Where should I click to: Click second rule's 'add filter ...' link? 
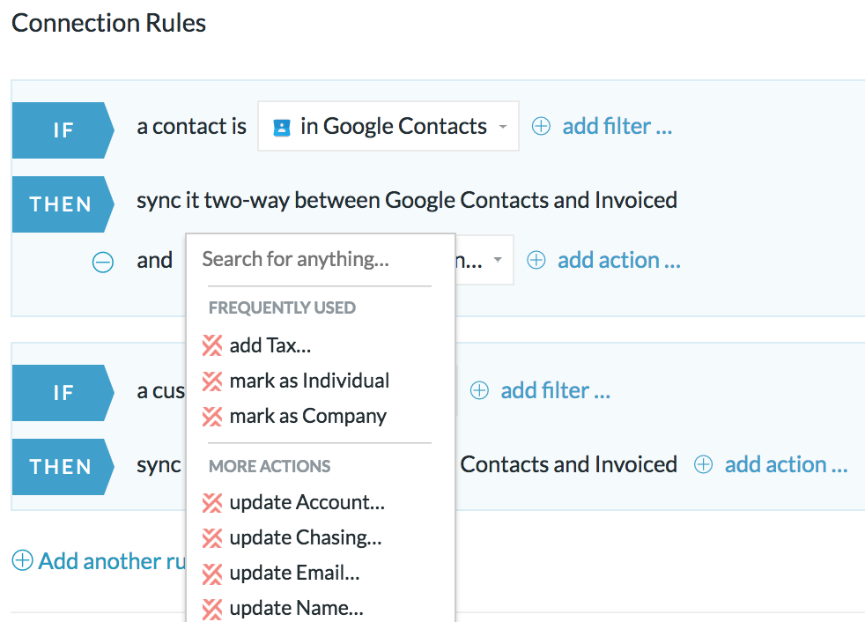[556, 390]
